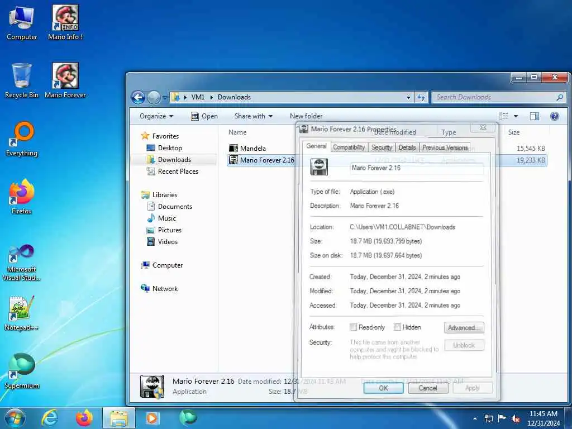The image size is (572, 429).
Task: Toggle the preview pane button
Action: point(535,116)
